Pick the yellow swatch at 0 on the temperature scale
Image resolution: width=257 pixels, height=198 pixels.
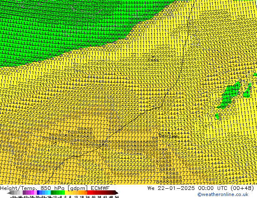point(66,193)
